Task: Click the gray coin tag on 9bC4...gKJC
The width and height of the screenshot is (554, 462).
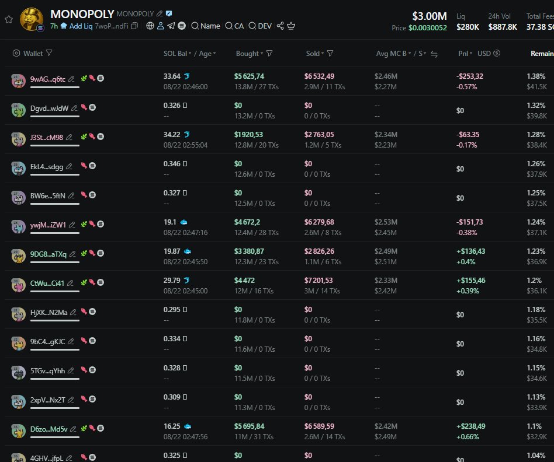Action: [x=92, y=341]
